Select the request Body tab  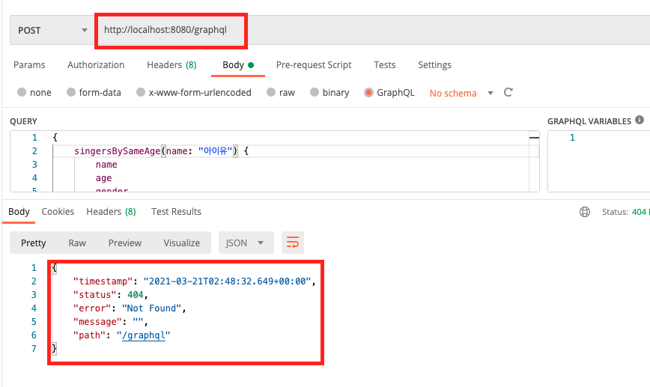(238, 65)
